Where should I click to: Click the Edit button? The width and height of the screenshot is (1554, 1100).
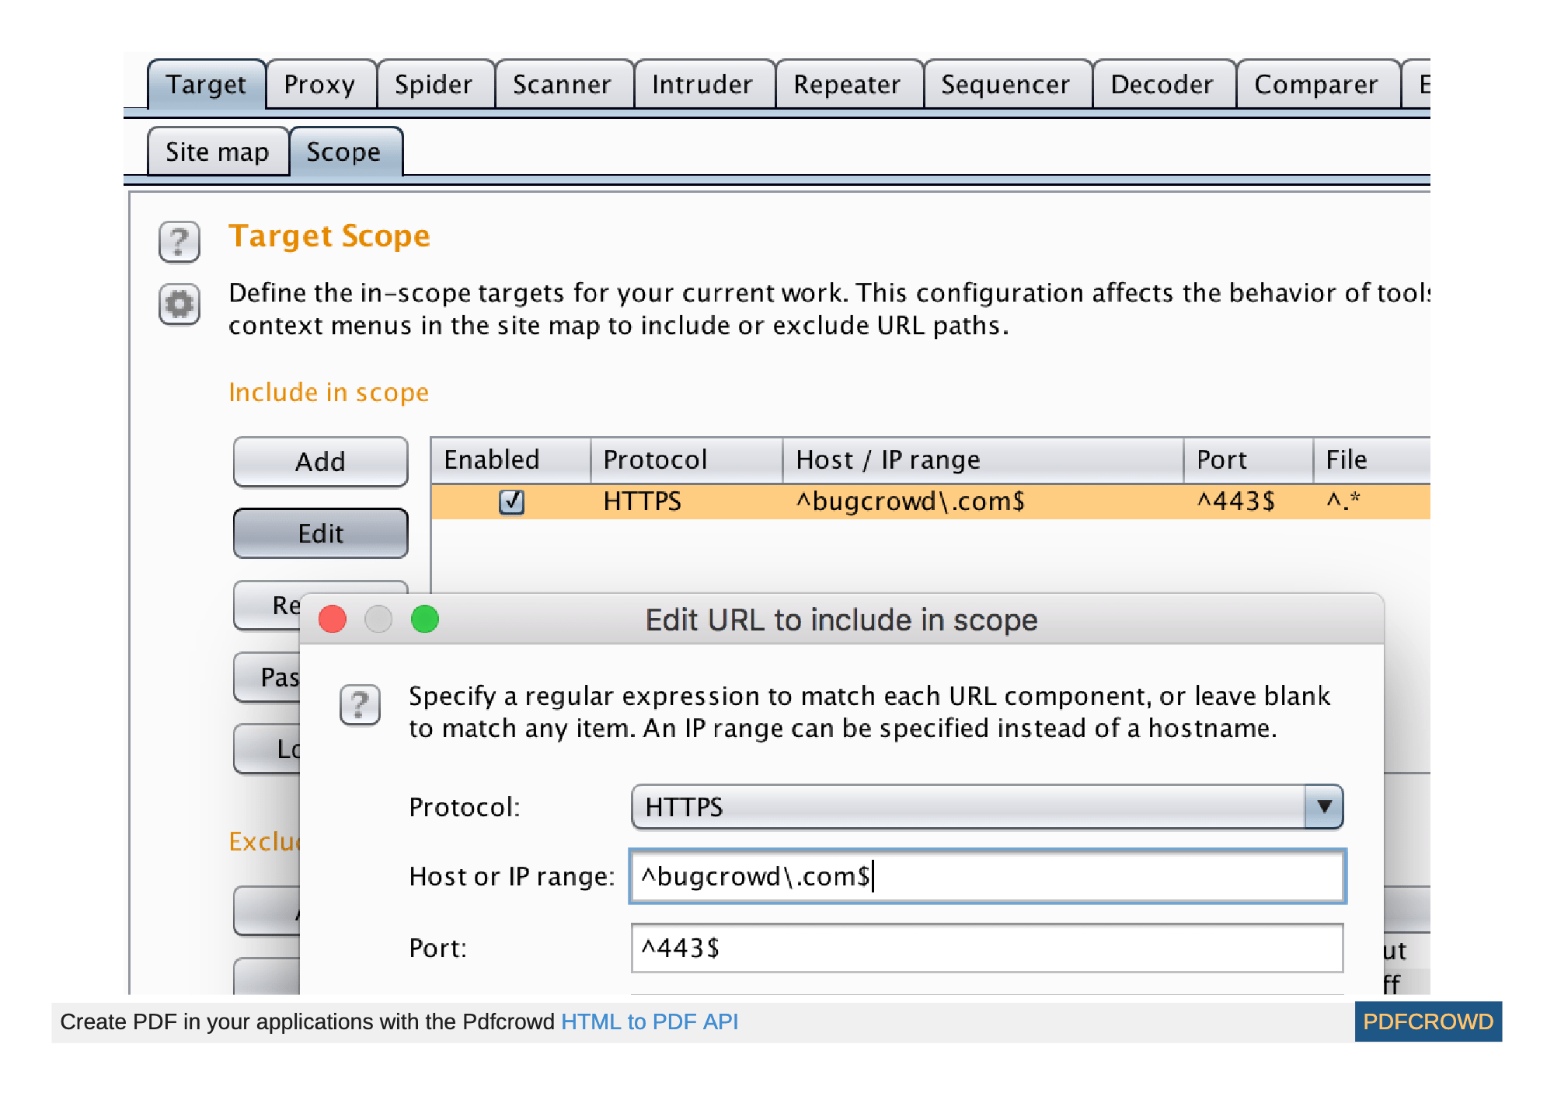pyautogui.click(x=319, y=533)
